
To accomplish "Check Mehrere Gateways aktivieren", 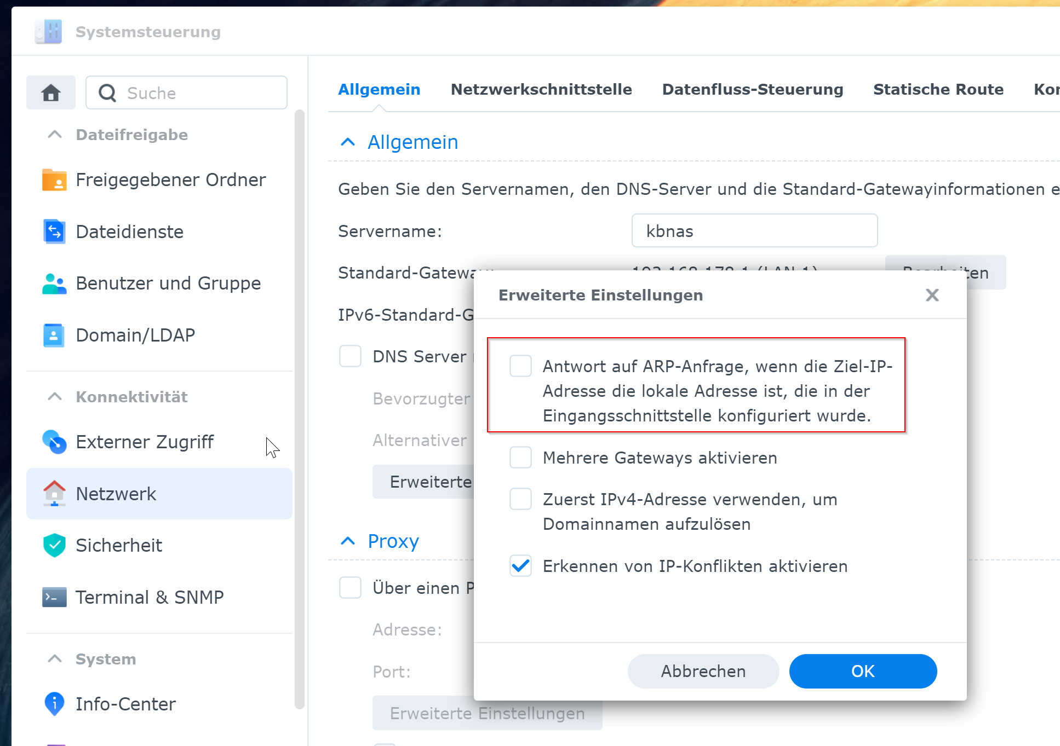I will click(x=520, y=457).
